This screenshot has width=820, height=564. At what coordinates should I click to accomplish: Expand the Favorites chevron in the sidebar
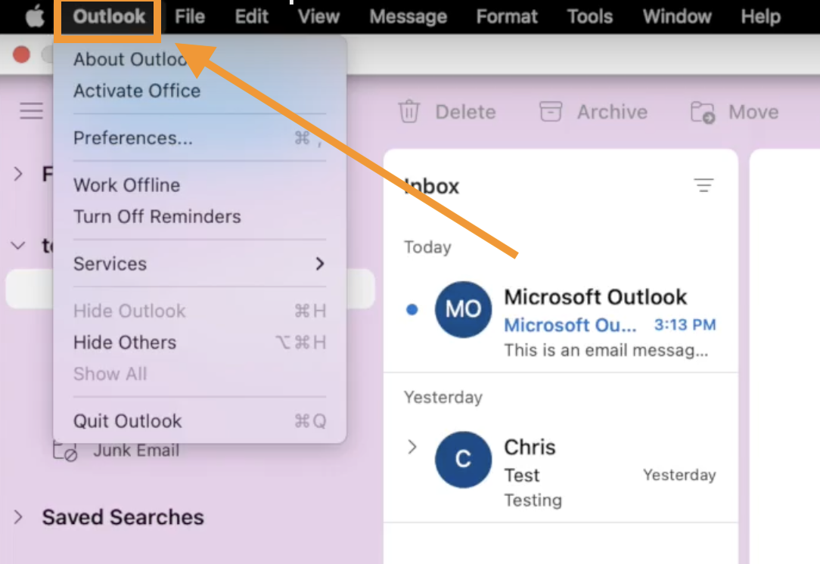[x=18, y=174]
